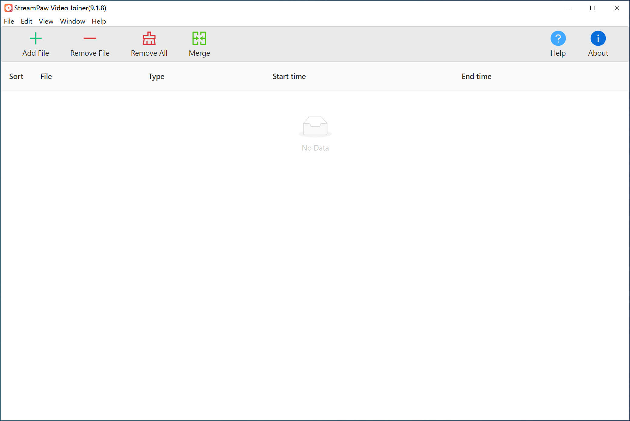
Task: Click the Merge videos icon
Action: pos(199,39)
